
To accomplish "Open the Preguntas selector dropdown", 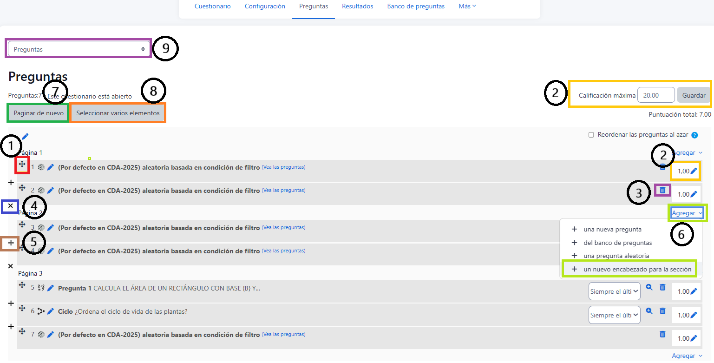I will click(79, 49).
